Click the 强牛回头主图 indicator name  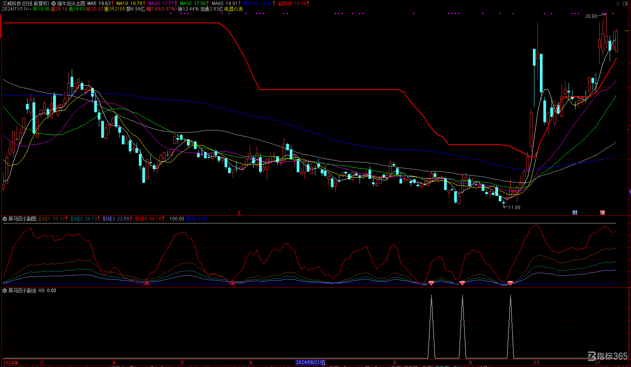(71, 3)
